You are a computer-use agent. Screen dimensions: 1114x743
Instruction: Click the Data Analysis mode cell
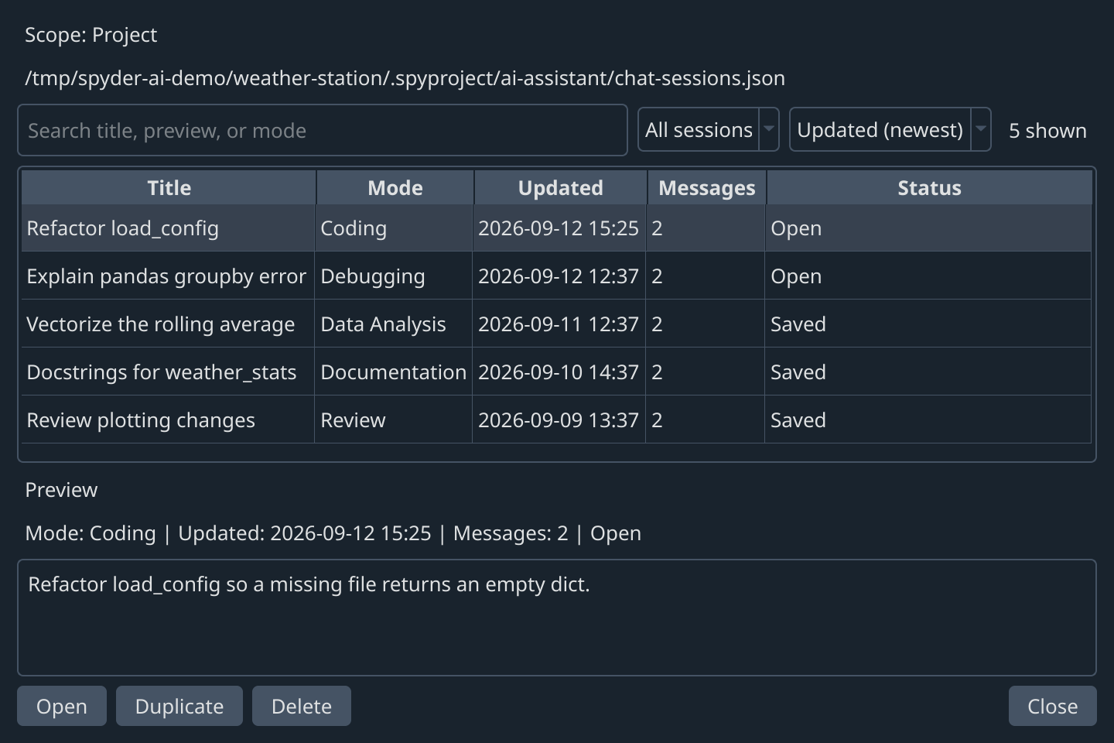394,324
